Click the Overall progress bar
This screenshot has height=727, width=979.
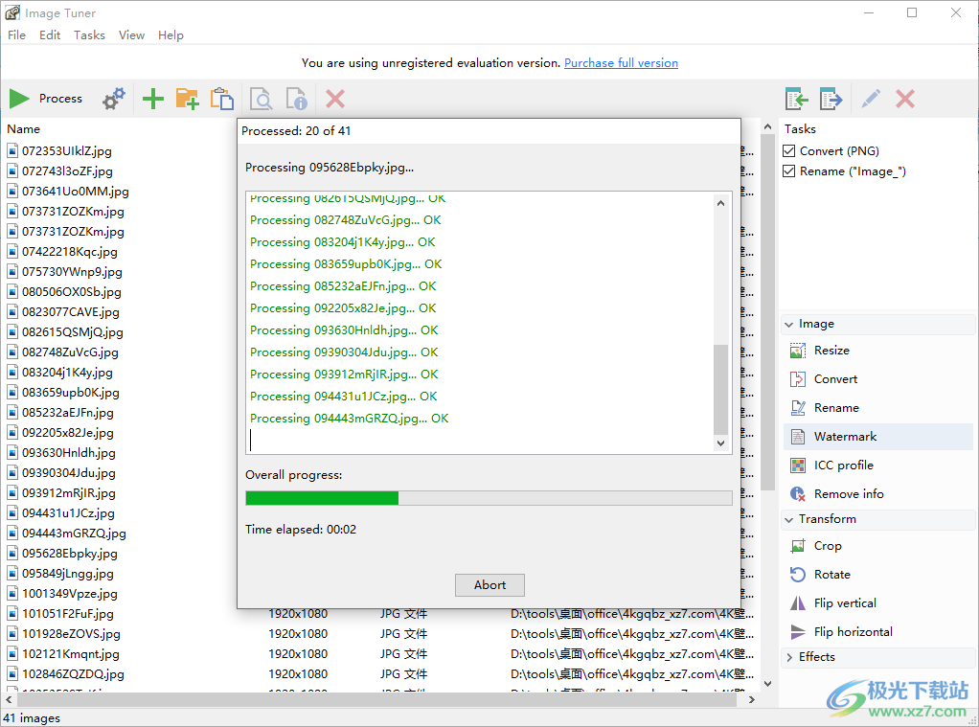[489, 498]
